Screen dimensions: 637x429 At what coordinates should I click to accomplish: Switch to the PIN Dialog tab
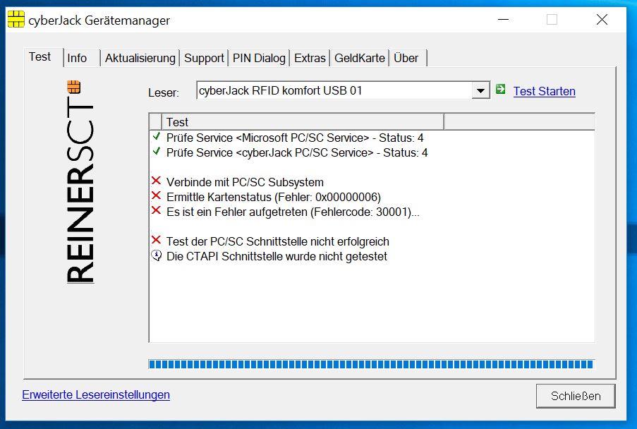pos(259,58)
